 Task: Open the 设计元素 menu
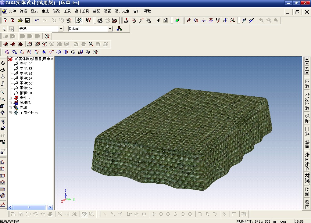(x=122, y=11)
